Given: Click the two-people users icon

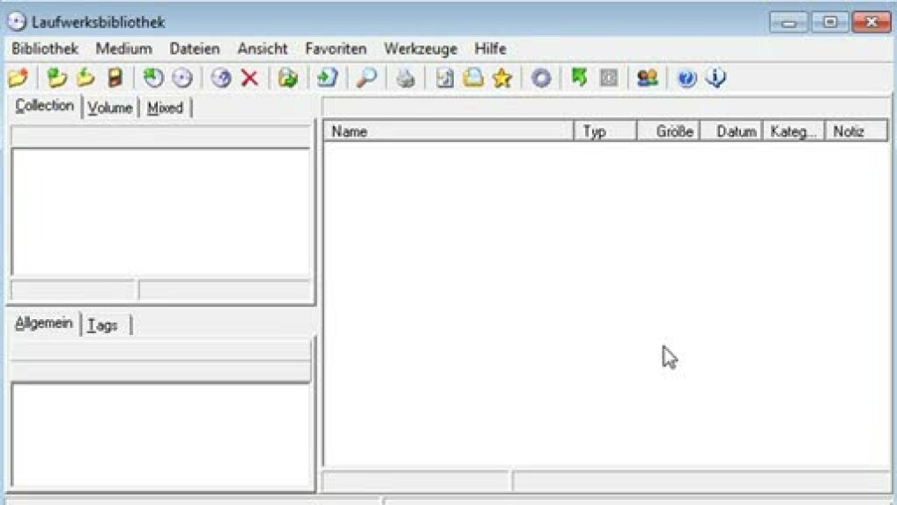Looking at the screenshot, I should (648, 78).
